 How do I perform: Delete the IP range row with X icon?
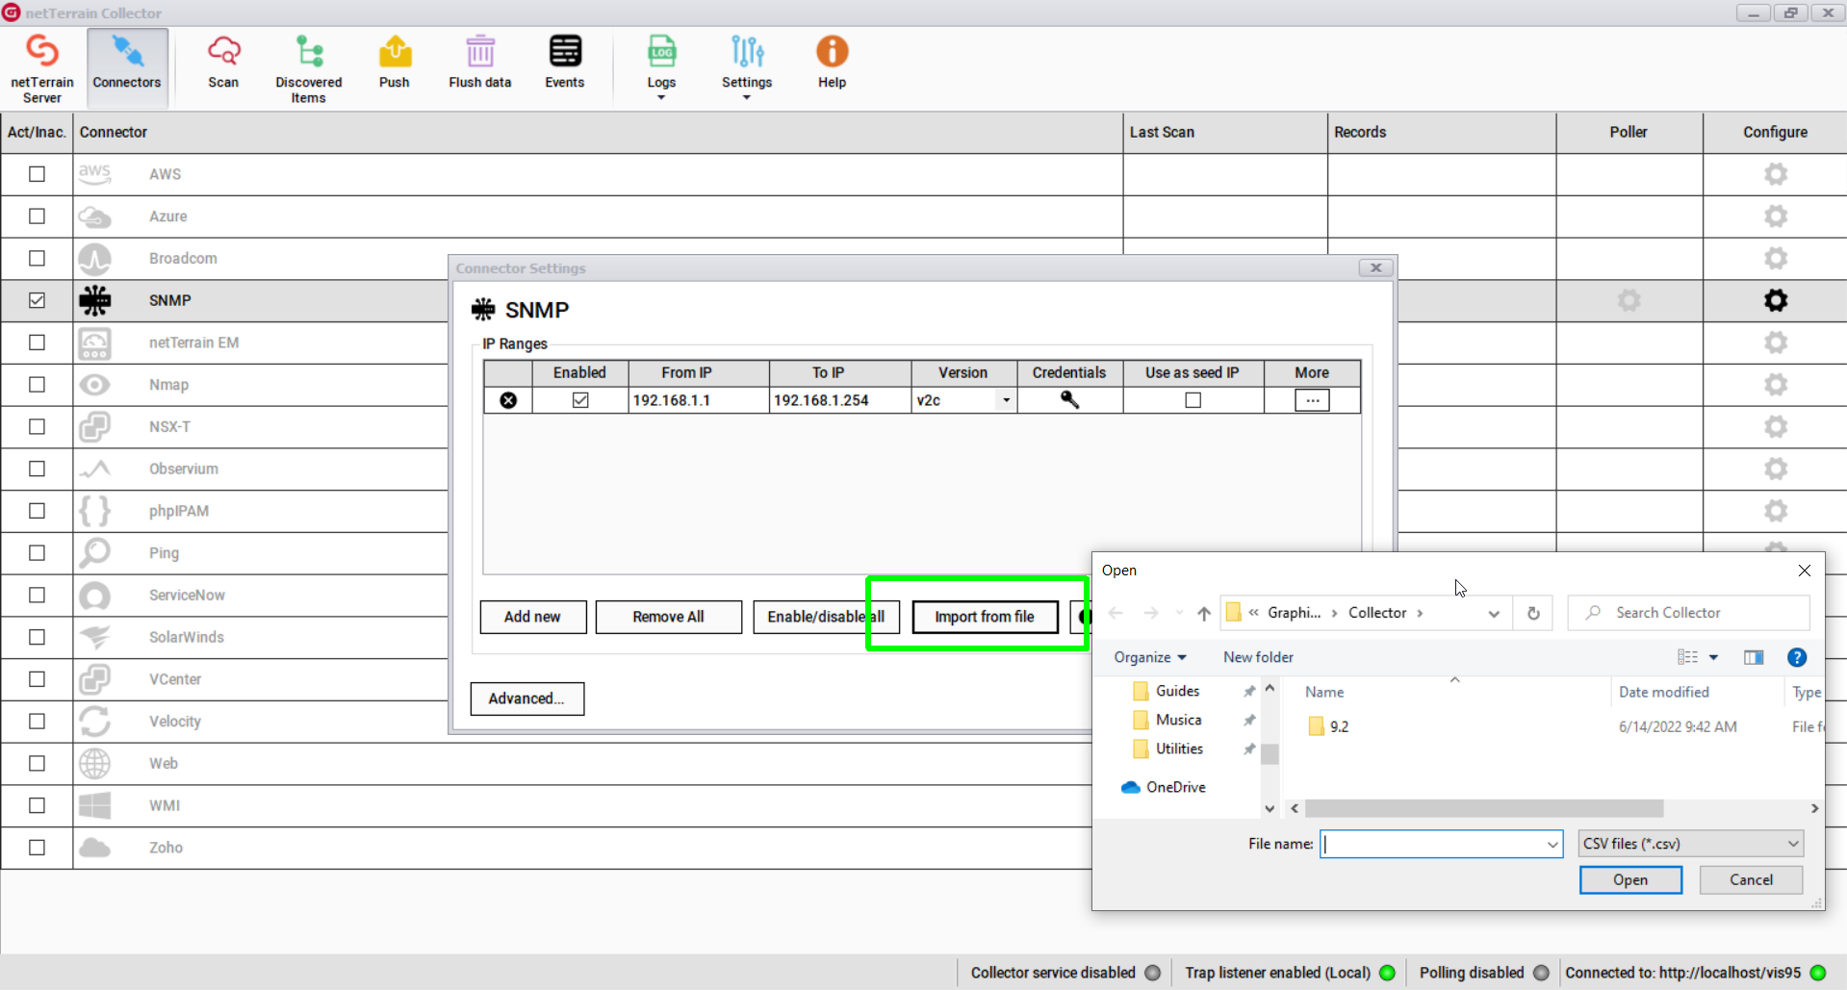508,400
